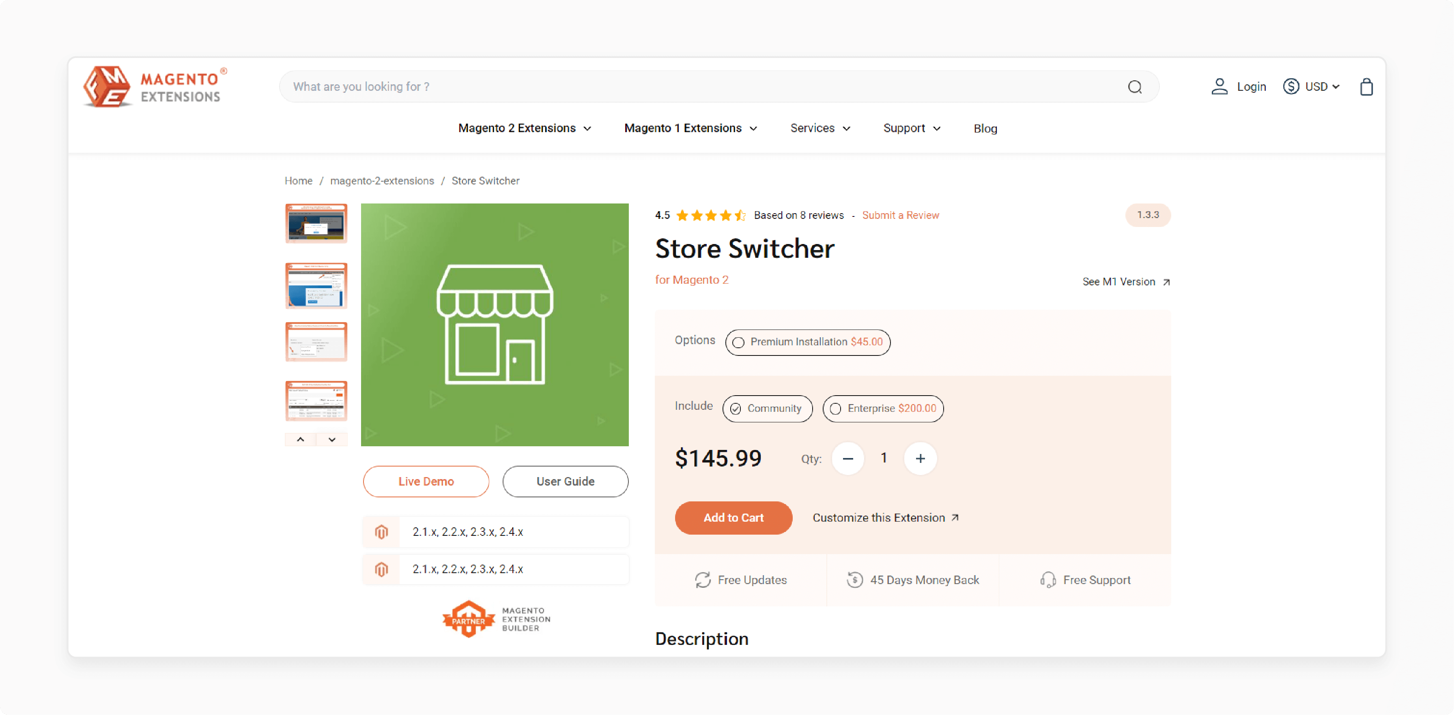Expand the Magento 1 Extensions menu
Screen dimensions: 1454x715
click(x=690, y=128)
